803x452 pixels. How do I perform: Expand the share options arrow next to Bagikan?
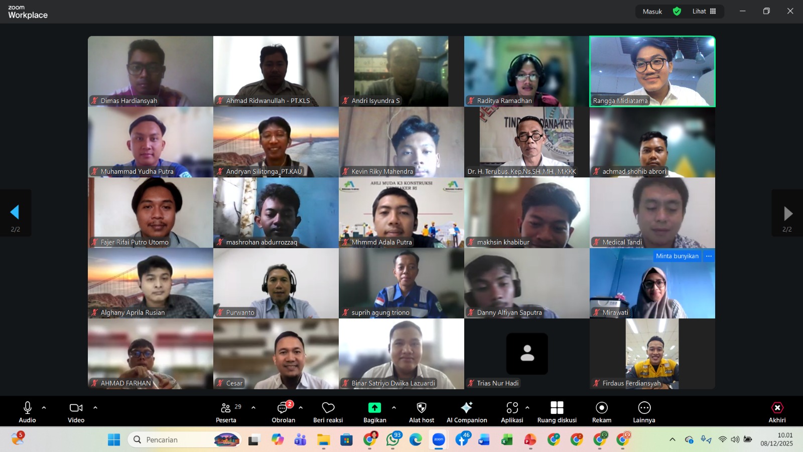click(x=393, y=407)
